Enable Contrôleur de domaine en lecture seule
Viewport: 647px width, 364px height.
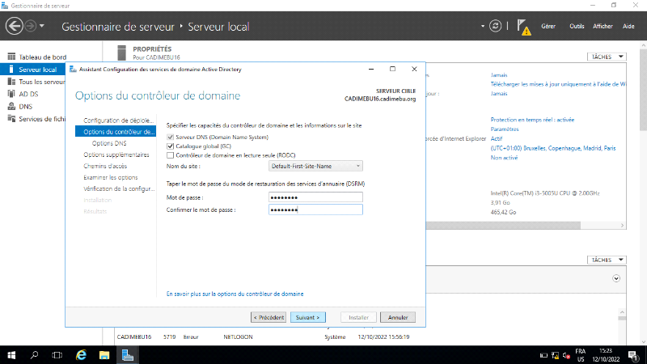pos(170,154)
